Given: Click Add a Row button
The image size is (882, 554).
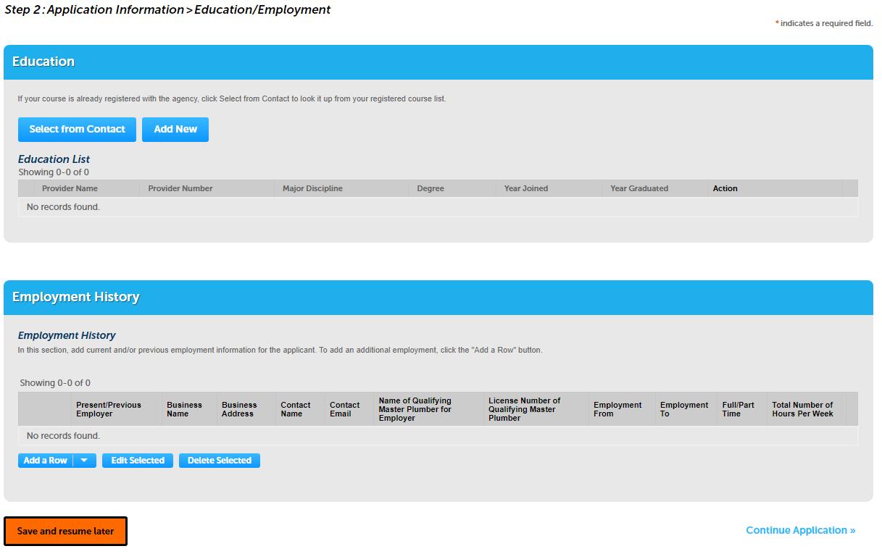Looking at the screenshot, I should [46, 461].
